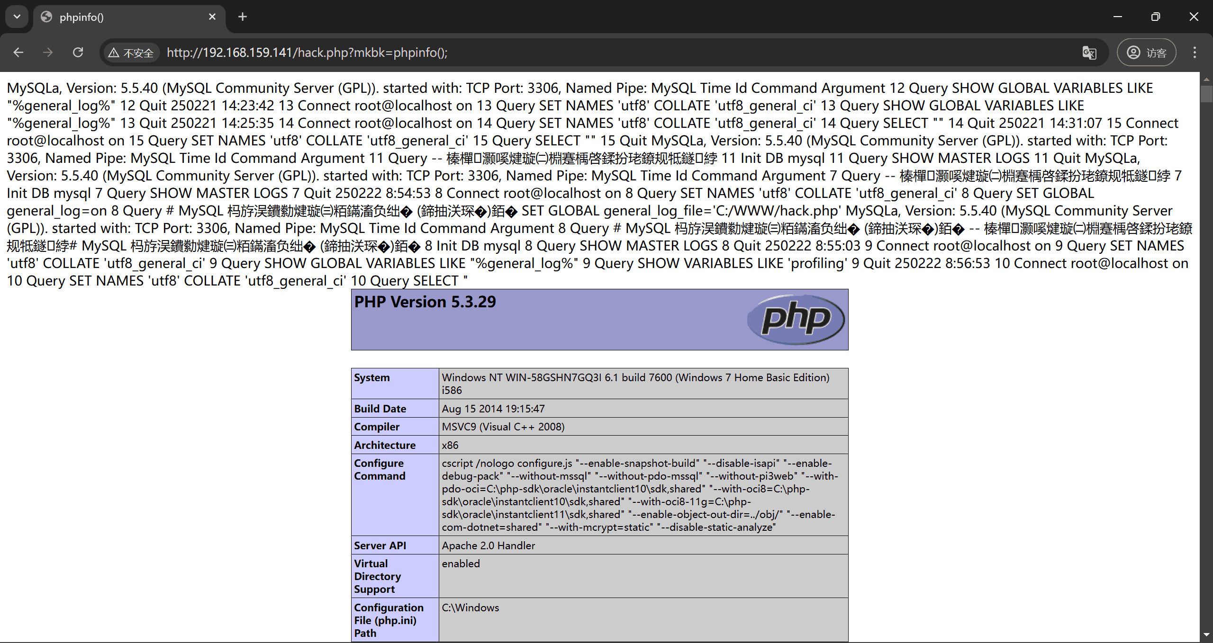The height and width of the screenshot is (643, 1213).
Task: Click the scrollbar up arrow
Action: pos(1207,80)
